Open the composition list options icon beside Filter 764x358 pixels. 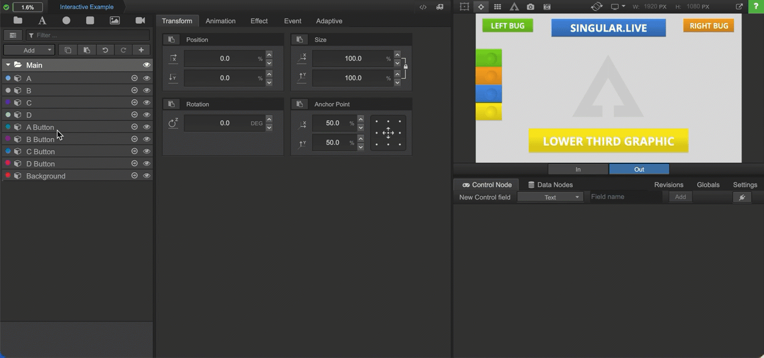[x=13, y=35]
